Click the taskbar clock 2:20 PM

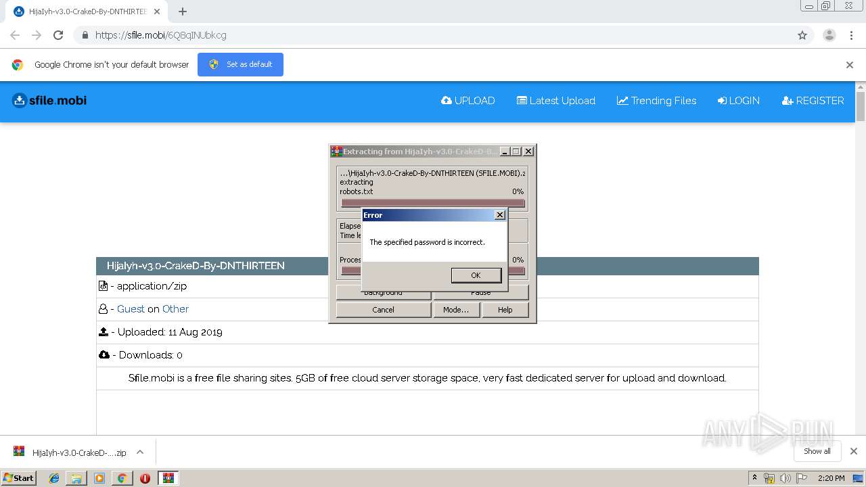[831, 478]
